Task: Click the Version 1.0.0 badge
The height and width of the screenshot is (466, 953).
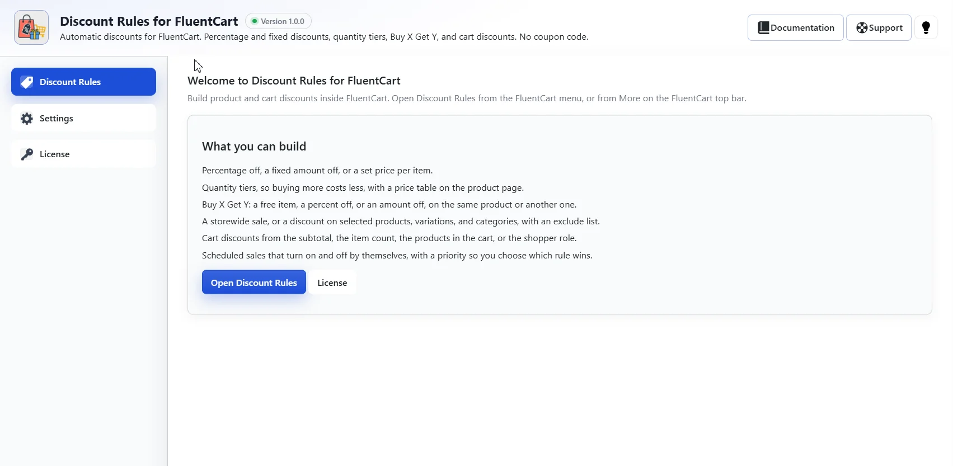Action: pyautogui.click(x=278, y=21)
